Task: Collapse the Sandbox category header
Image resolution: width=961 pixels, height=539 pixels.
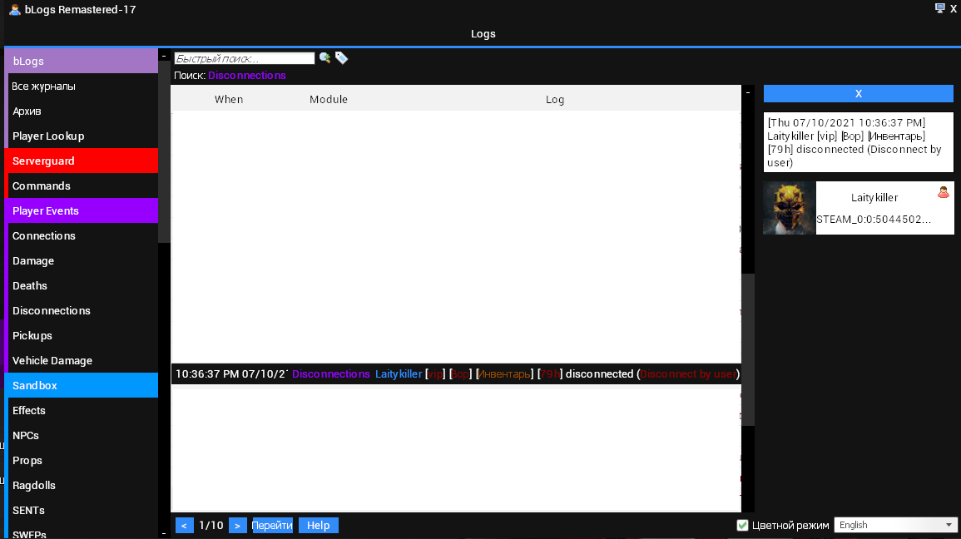Action: point(82,385)
